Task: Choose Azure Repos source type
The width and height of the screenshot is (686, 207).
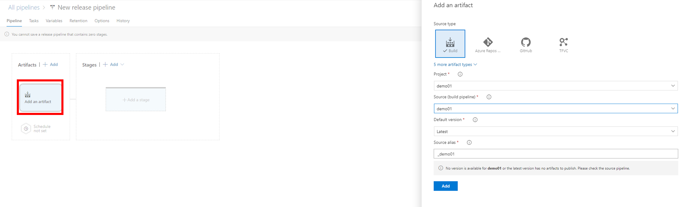Action: click(488, 45)
